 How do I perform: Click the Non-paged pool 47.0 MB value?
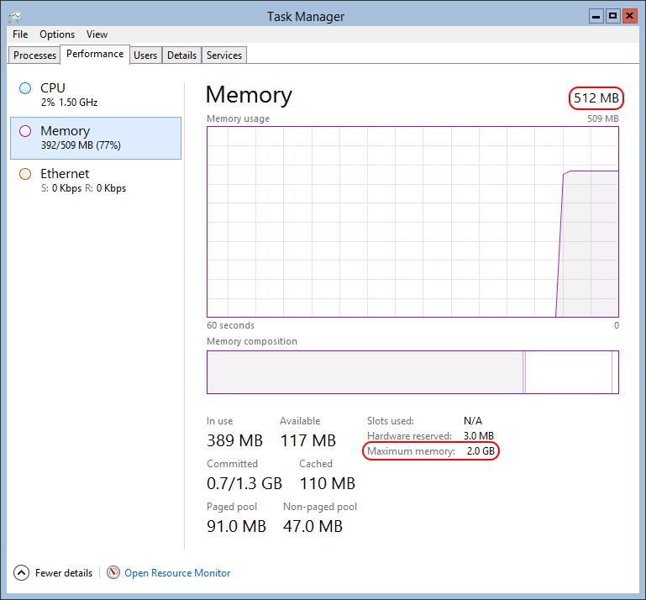(x=312, y=526)
